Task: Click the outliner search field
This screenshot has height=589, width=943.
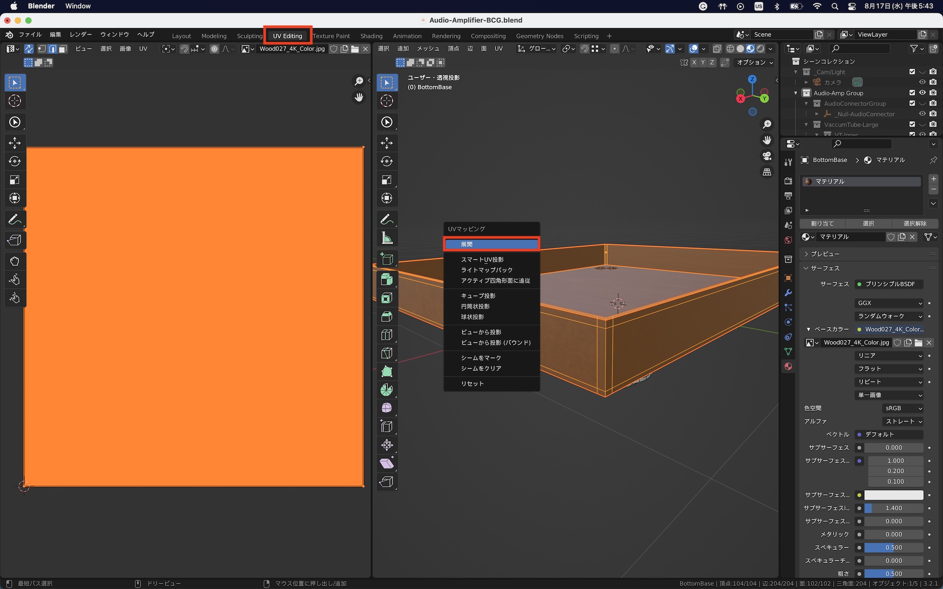Action: coord(860,49)
